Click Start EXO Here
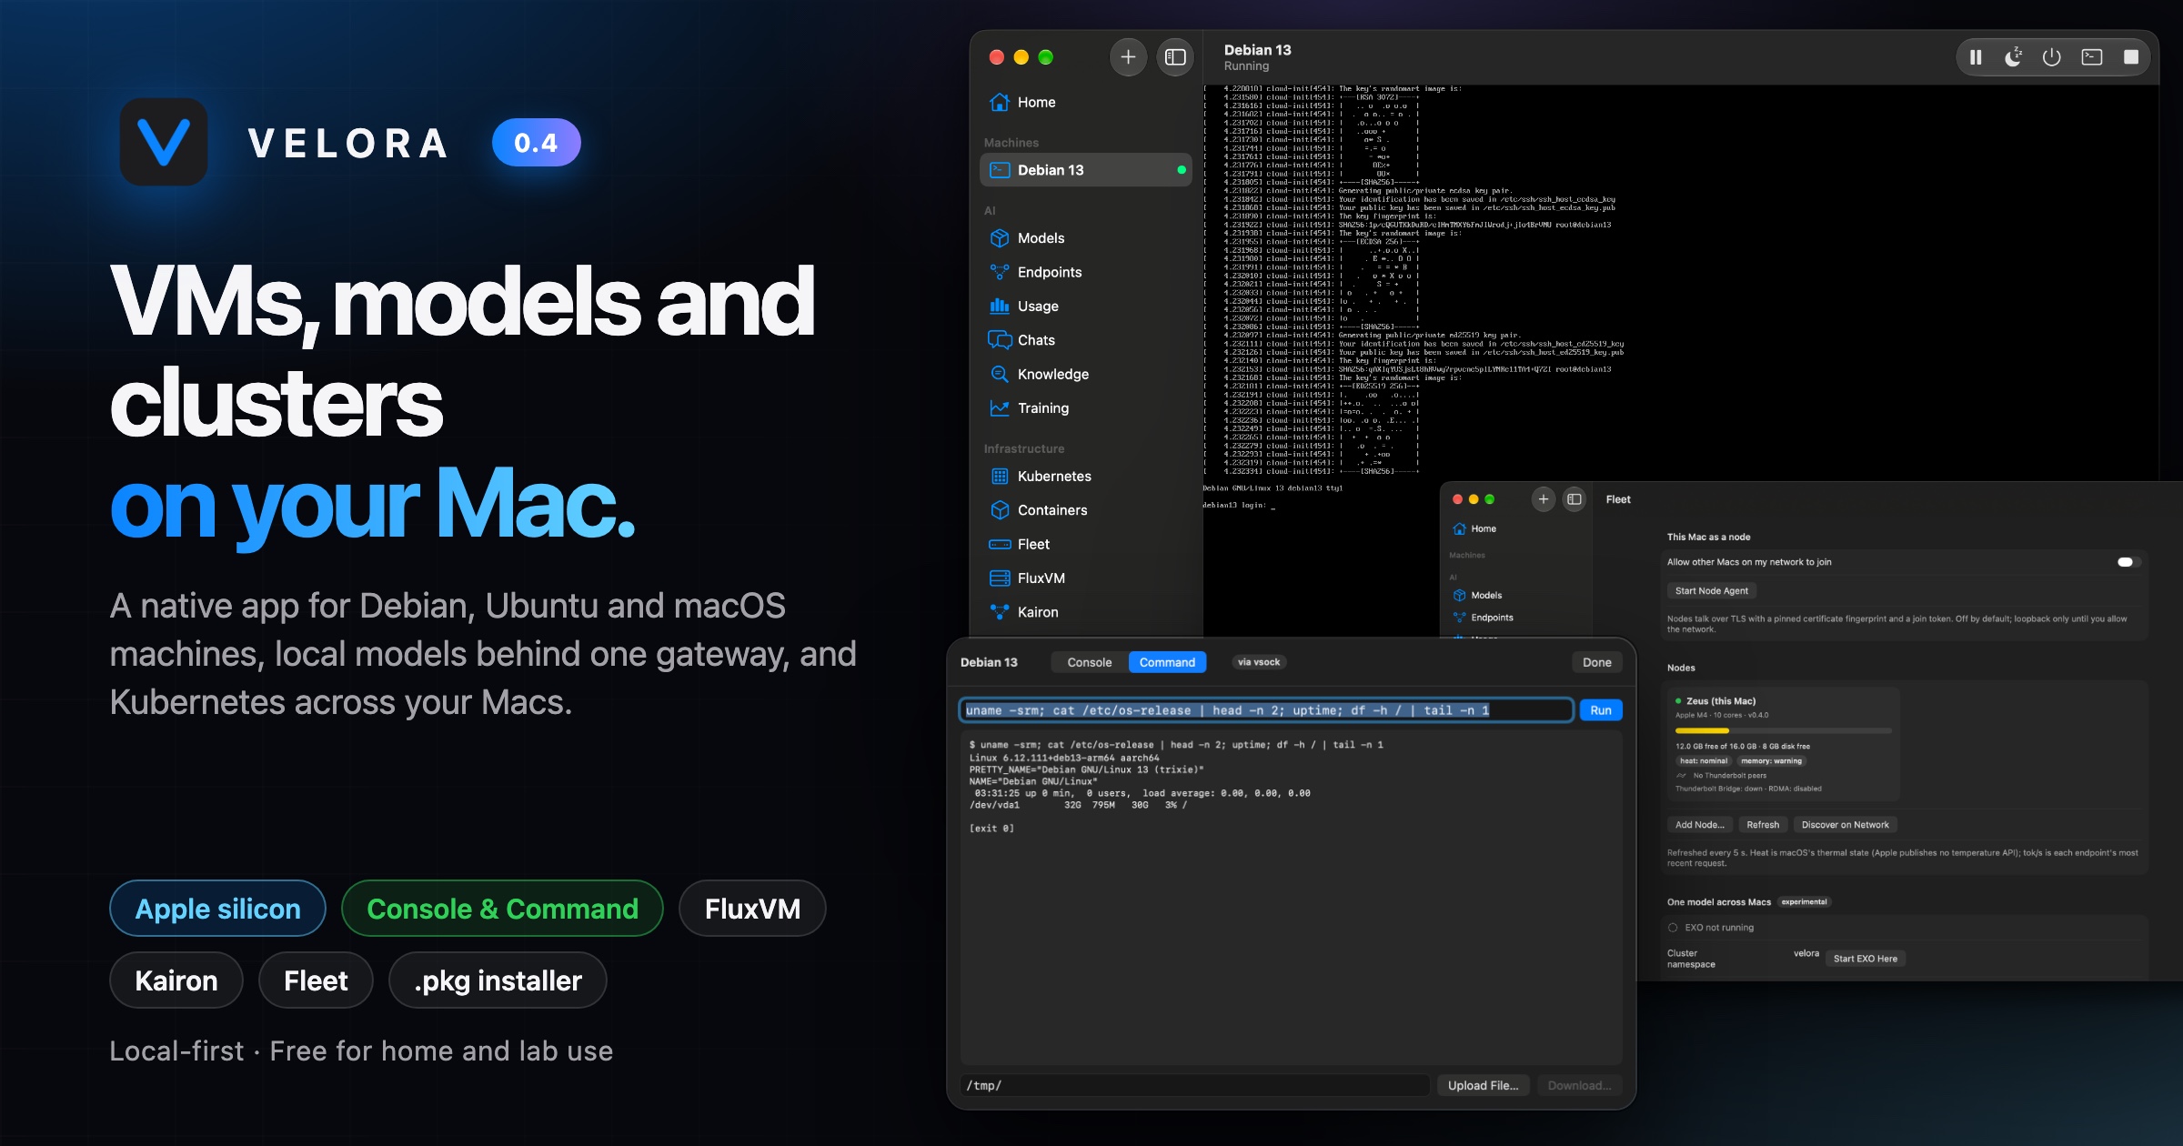 (1866, 959)
